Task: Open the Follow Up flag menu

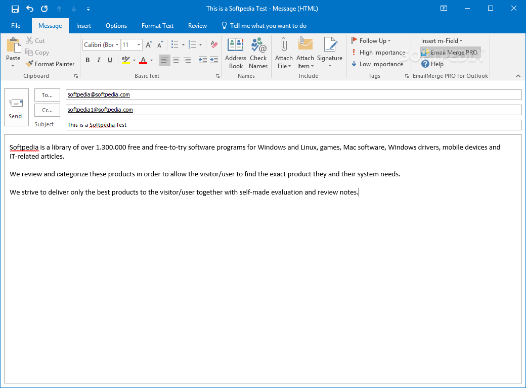Action: (x=371, y=40)
